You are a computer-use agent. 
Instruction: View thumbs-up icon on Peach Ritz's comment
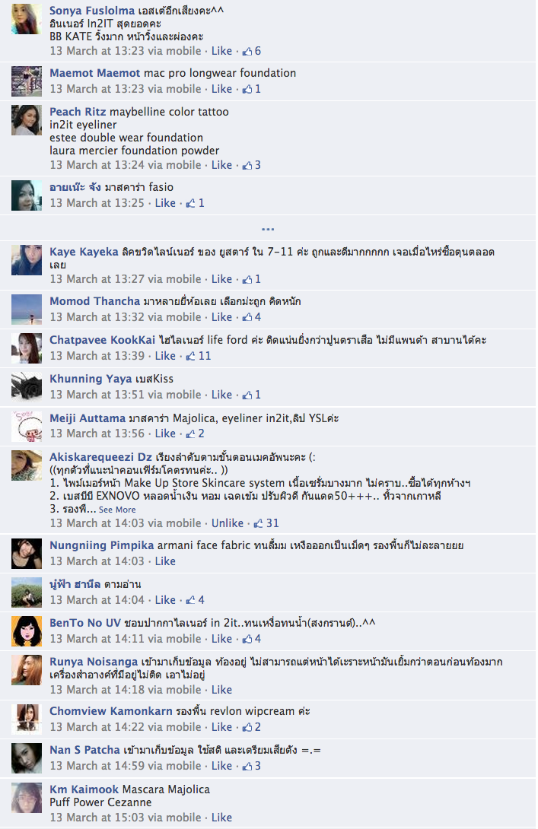pos(247,166)
